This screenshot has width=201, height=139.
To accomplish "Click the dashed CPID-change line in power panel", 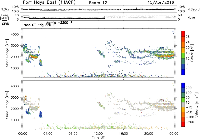I will click(45, 53).
